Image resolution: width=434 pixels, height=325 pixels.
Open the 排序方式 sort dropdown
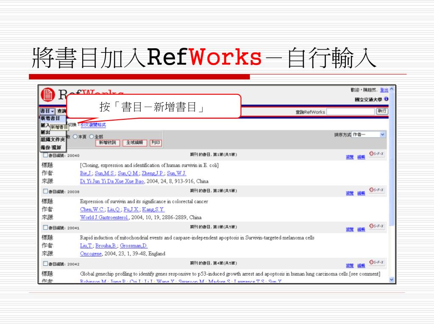click(x=369, y=135)
